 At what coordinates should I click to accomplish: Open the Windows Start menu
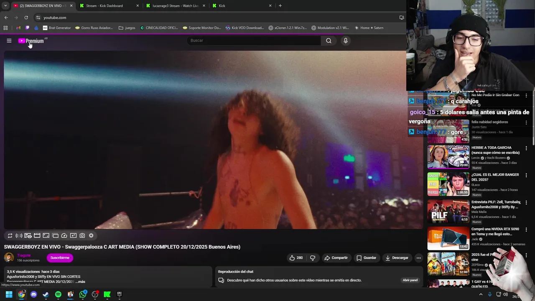(x=9, y=294)
